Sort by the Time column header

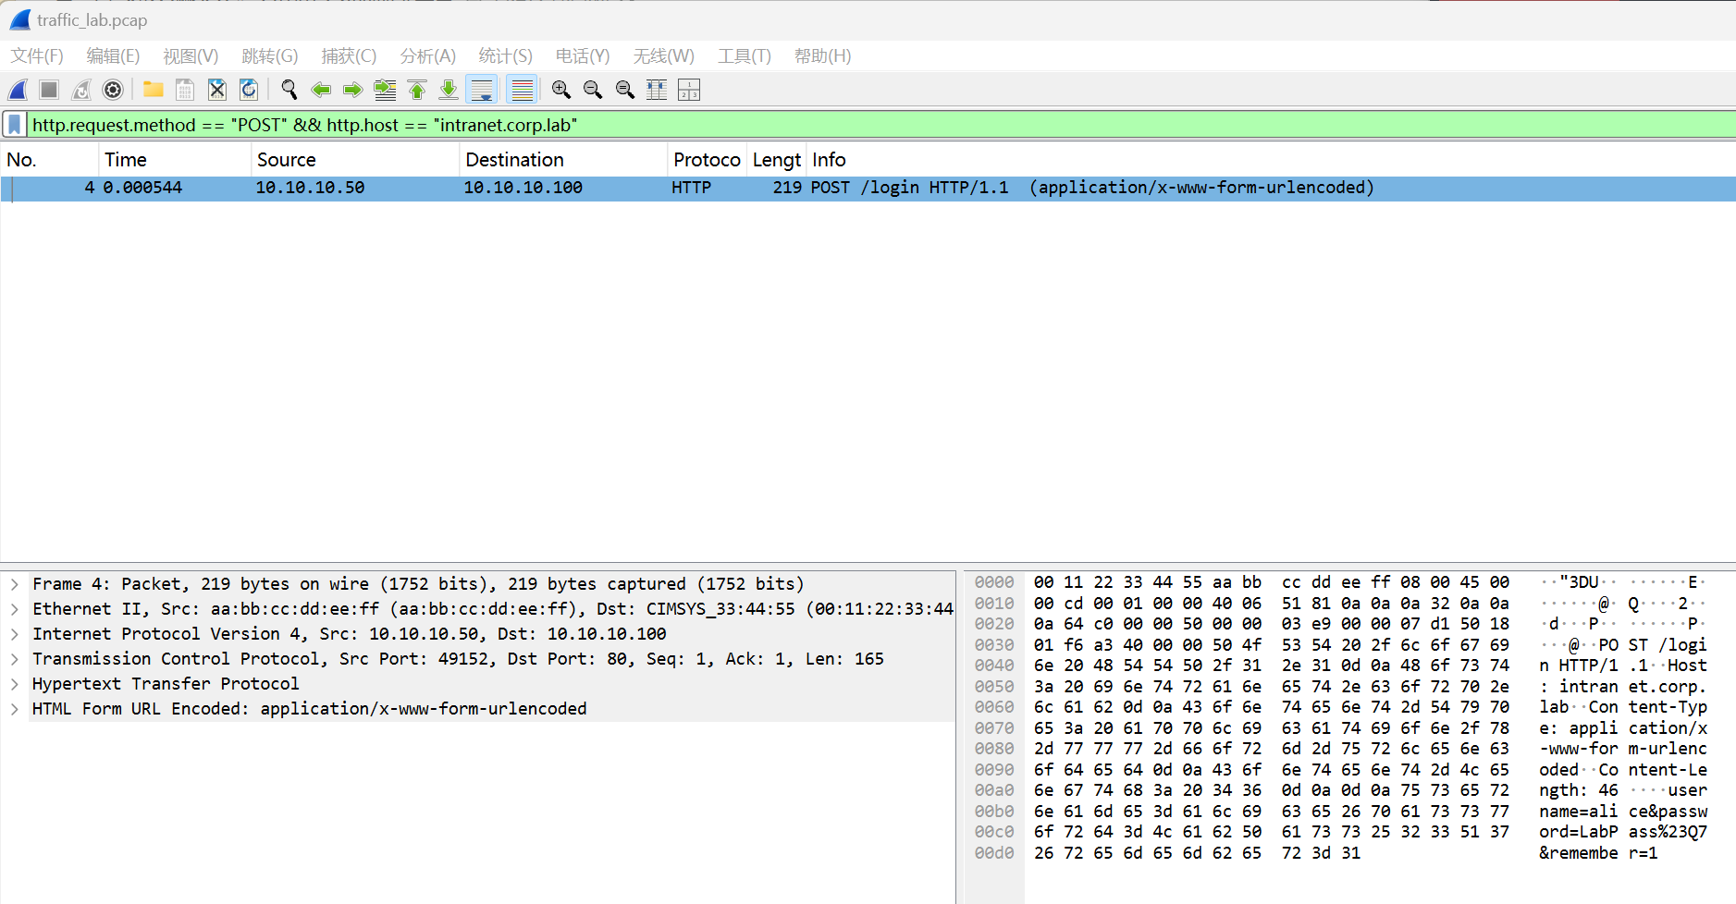click(x=175, y=160)
